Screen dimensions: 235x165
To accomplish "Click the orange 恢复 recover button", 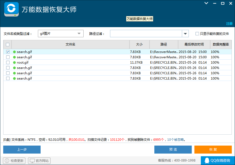I will 213,150.
